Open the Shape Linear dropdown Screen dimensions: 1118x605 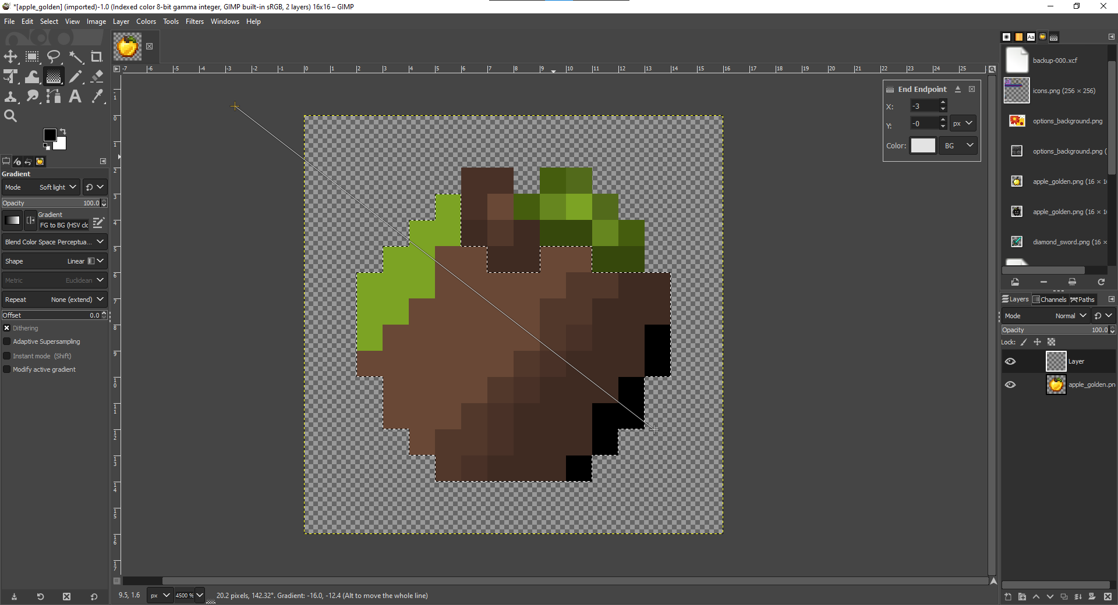(54, 261)
